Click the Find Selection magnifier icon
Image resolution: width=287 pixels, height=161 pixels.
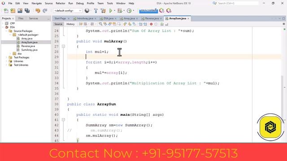click(x=100, y=24)
